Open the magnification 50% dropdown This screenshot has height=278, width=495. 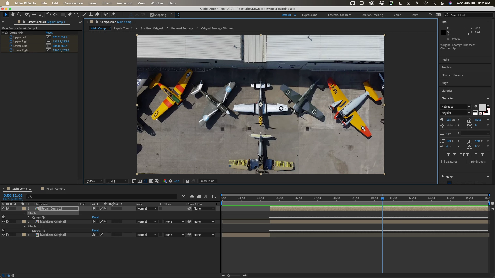point(94,181)
